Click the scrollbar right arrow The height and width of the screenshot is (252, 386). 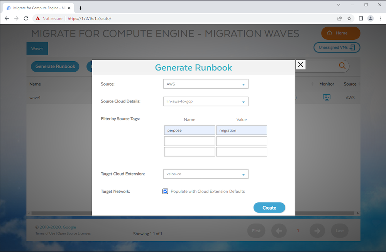(358, 213)
